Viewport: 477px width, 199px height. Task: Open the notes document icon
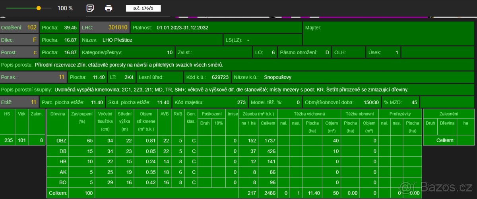[90, 8]
